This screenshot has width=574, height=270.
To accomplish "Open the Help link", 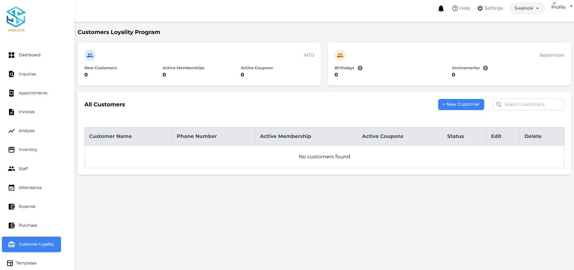I will (x=461, y=8).
